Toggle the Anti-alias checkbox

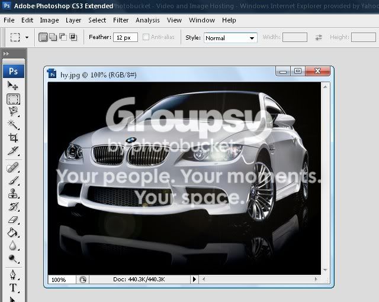click(x=146, y=37)
